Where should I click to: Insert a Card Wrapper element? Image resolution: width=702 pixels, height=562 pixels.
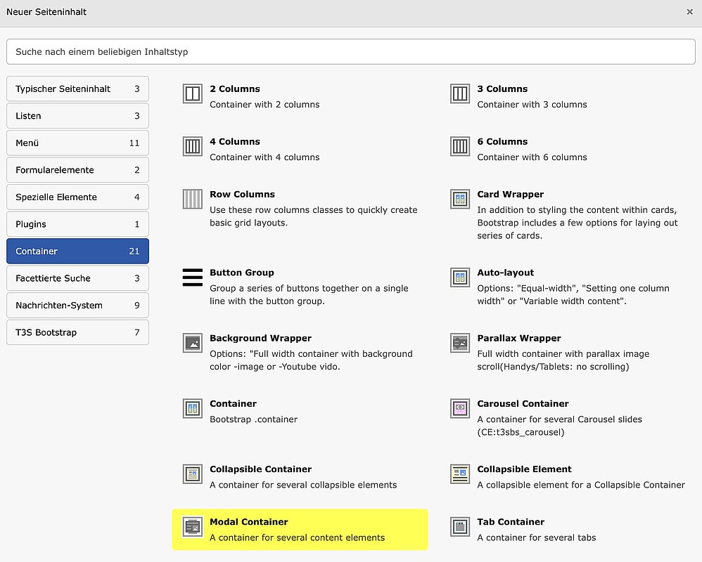[x=510, y=195]
